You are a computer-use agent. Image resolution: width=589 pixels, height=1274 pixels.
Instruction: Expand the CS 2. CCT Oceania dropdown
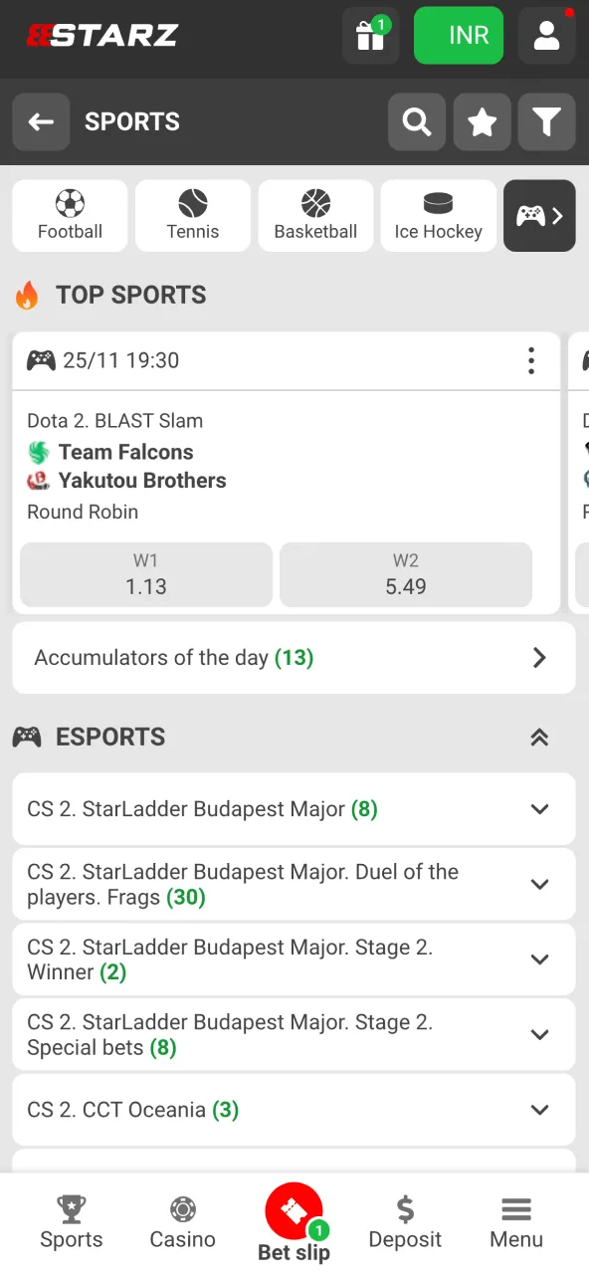coord(294,1110)
